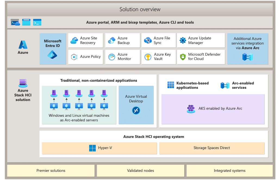Viewport: 280px width, 180px height.
Task: Click the Azure Stack HCI server stack icon
Action: pos(23,83)
